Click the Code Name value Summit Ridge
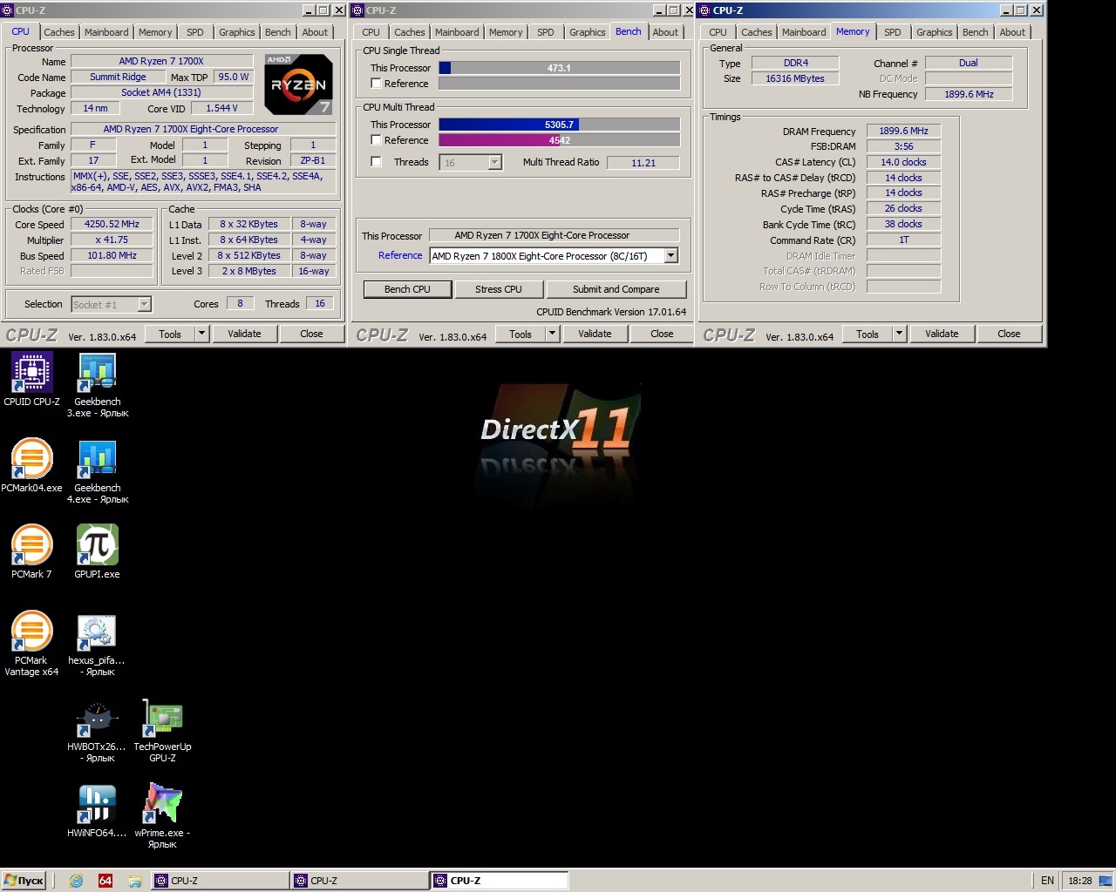Viewport: 1116px width, 892px height. (118, 77)
